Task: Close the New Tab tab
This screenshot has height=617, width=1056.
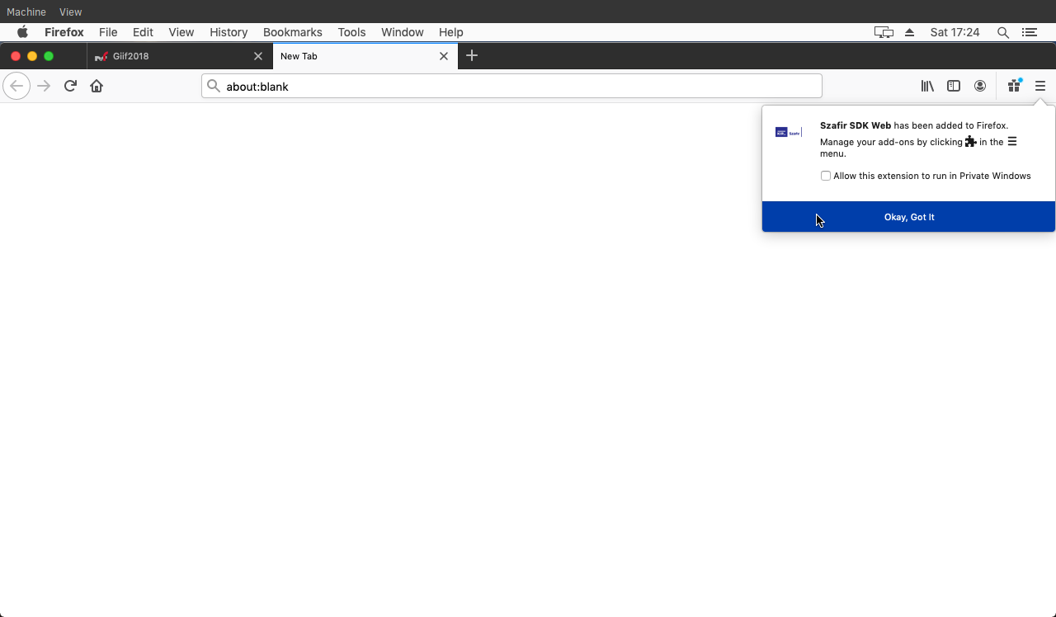Action: coord(444,56)
